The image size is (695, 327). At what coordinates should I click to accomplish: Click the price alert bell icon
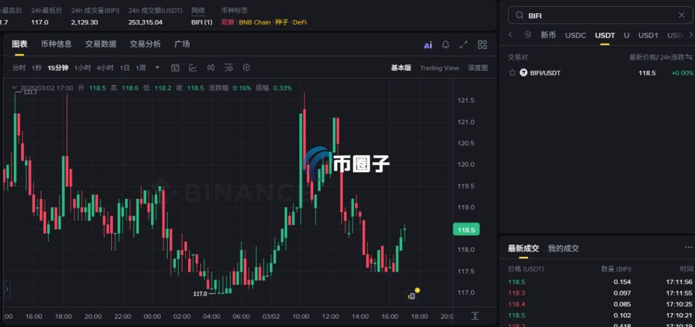tap(446, 44)
